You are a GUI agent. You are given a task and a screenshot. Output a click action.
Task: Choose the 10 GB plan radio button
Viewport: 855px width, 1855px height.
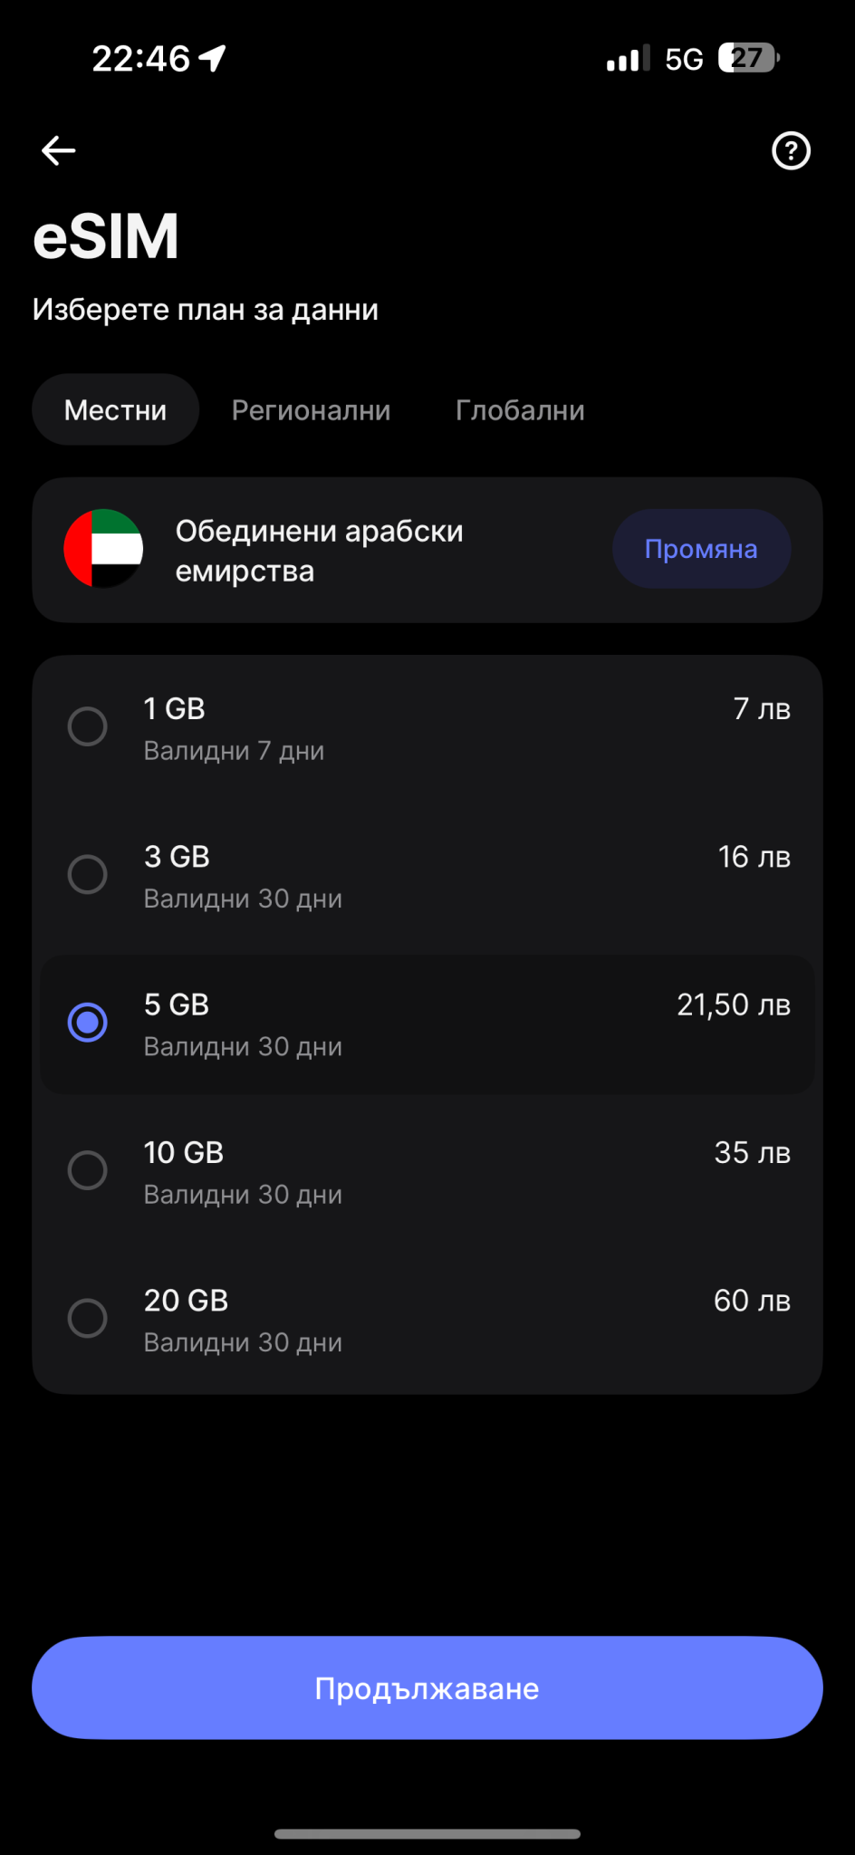[x=88, y=1170]
